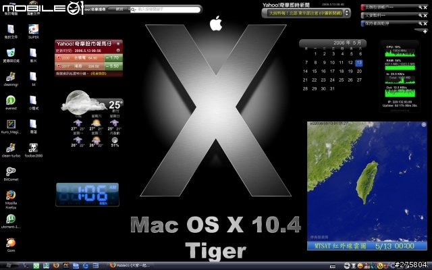Screen dimensions: 432x270
Task: Click the lower round button on stock widget
Action: pos(118,51)
